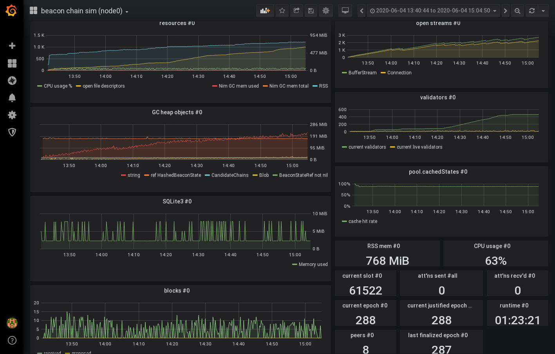Open the blocks #0 panel menu

[177, 291]
